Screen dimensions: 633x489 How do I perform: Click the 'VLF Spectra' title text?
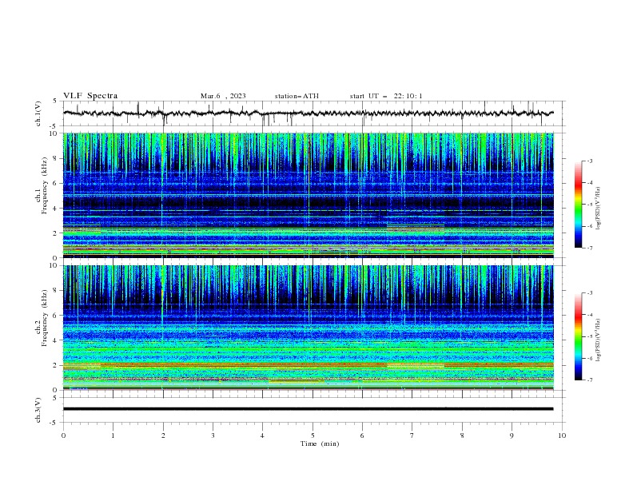[90, 96]
